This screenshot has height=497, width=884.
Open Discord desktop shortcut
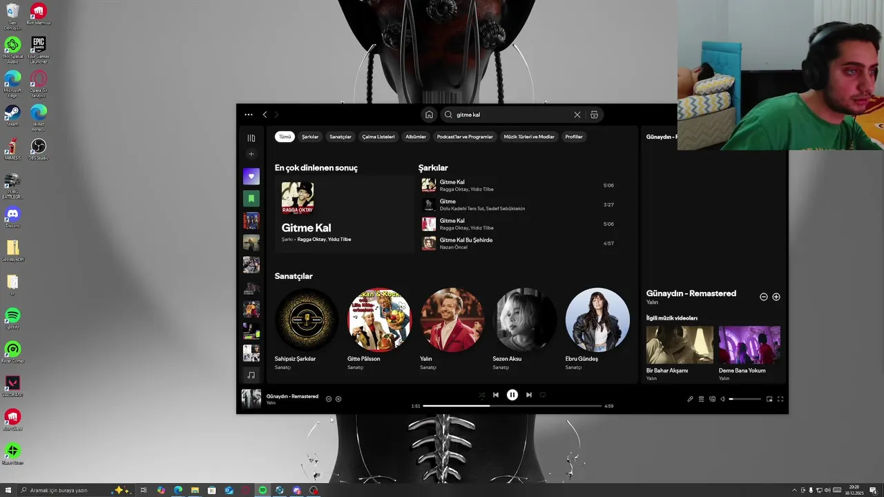pos(12,217)
